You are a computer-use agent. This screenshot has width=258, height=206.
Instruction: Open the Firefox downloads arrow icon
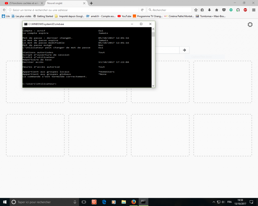(209, 10)
